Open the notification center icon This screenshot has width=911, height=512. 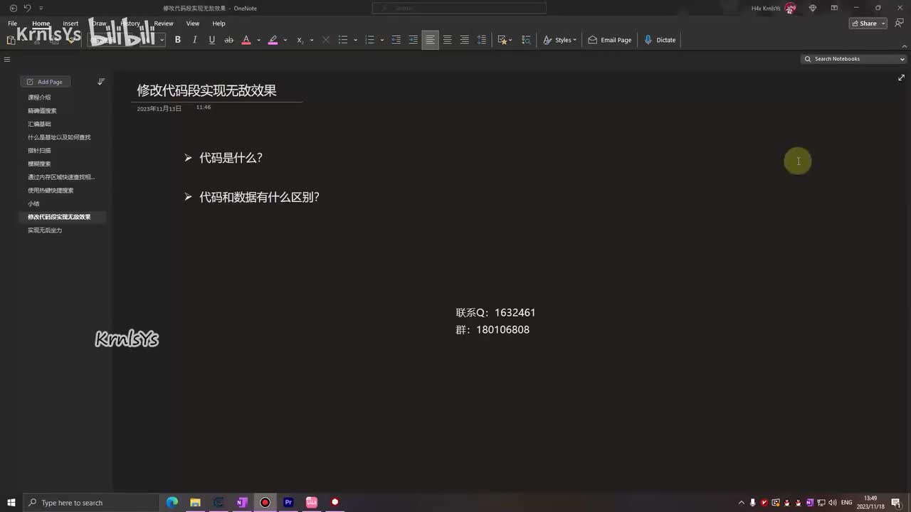tap(895, 503)
